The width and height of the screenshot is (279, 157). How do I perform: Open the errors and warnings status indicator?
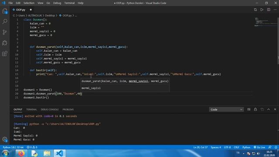tap(32, 147)
